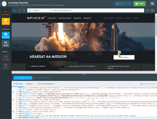The image size is (157, 119).
Task: Add an IMAGE validation
Action: pos(6,66)
